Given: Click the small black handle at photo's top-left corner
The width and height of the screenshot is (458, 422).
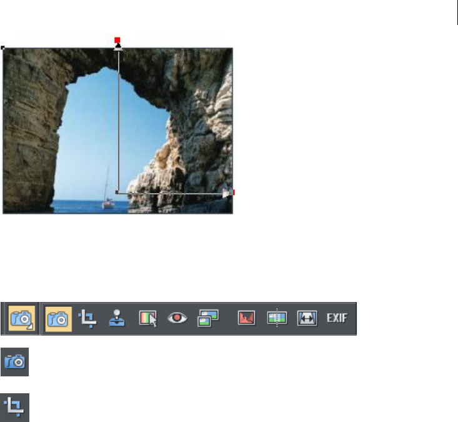Looking at the screenshot, I should click(2, 48).
